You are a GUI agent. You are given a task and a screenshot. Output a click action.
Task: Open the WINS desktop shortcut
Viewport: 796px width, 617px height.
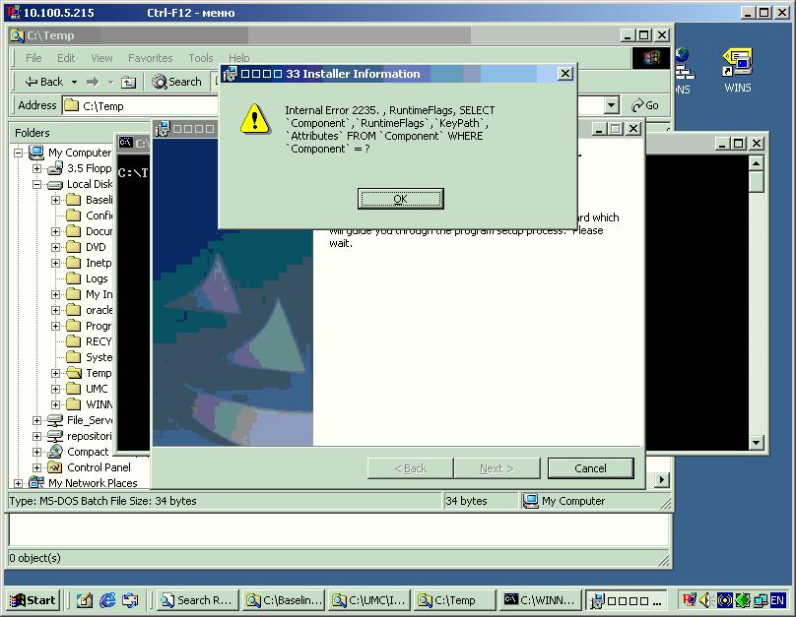[737, 69]
